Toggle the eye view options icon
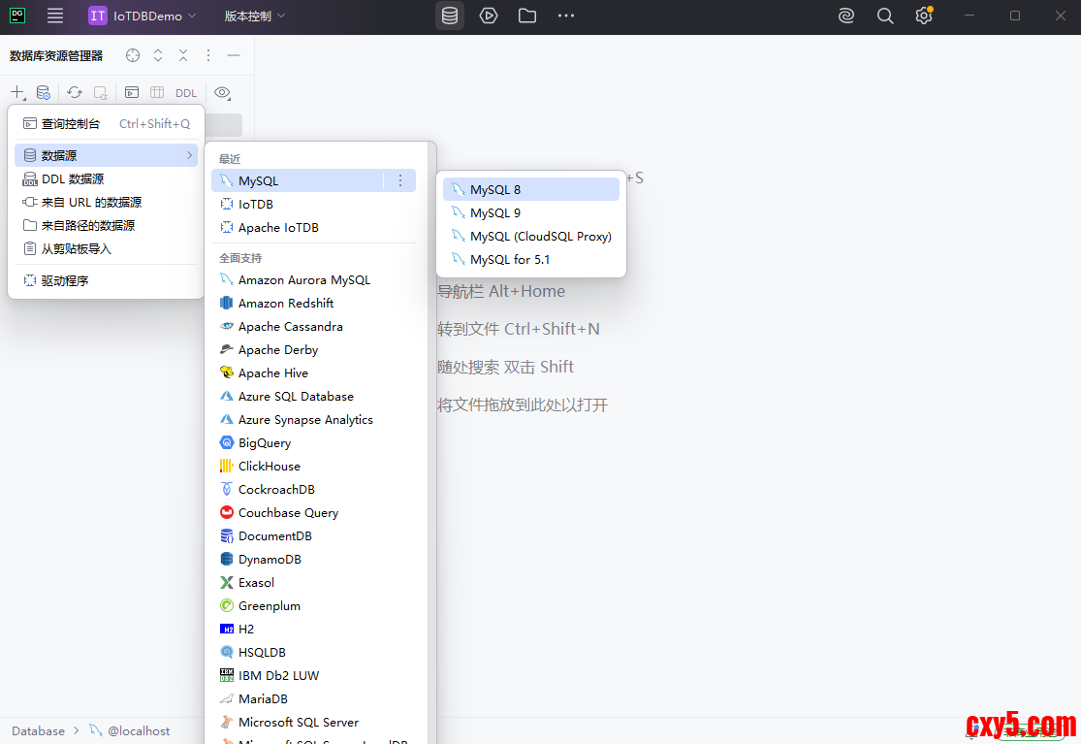The height and width of the screenshot is (744, 1081). (222, 93)
